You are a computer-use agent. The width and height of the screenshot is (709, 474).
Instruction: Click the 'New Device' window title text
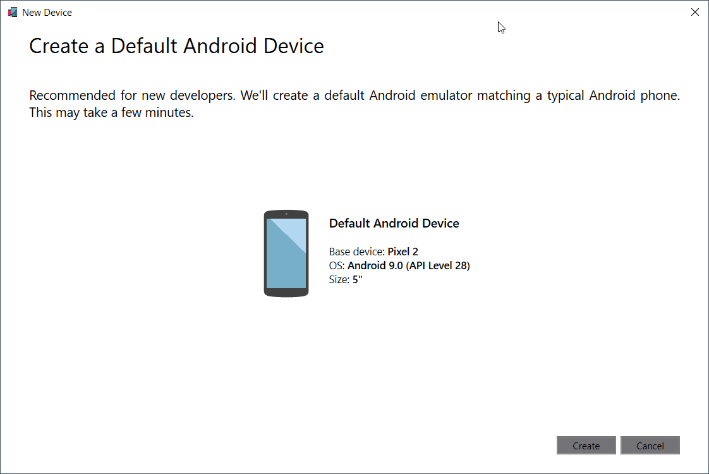pos(47,13)
